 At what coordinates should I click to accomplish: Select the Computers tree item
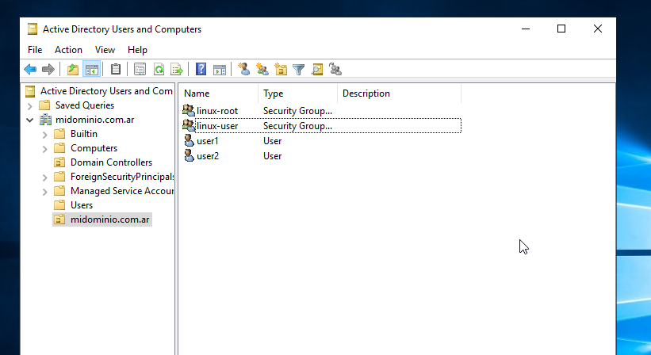(94, 148)
